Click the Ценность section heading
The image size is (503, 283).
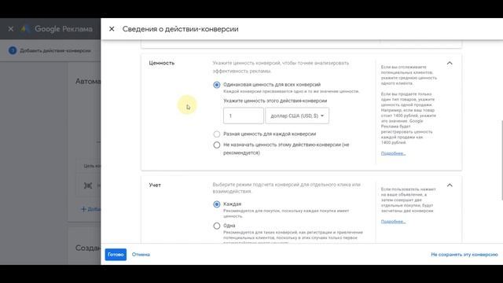[162, 63]
